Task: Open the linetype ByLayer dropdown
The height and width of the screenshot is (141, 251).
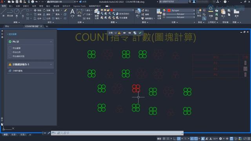Action: tap(180, 17)
